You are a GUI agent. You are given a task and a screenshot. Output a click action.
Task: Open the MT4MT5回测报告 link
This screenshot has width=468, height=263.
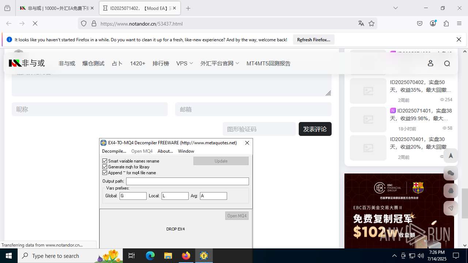(268, 63)
